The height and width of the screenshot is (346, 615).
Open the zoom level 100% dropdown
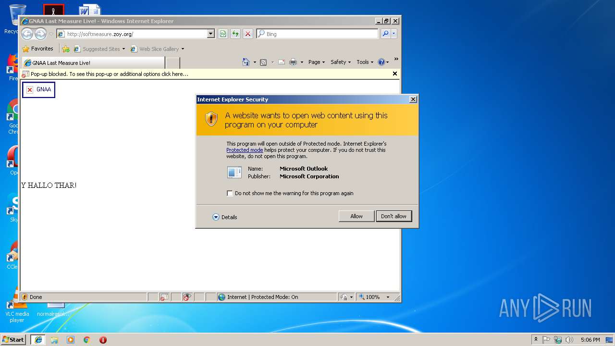click(388, 297)
